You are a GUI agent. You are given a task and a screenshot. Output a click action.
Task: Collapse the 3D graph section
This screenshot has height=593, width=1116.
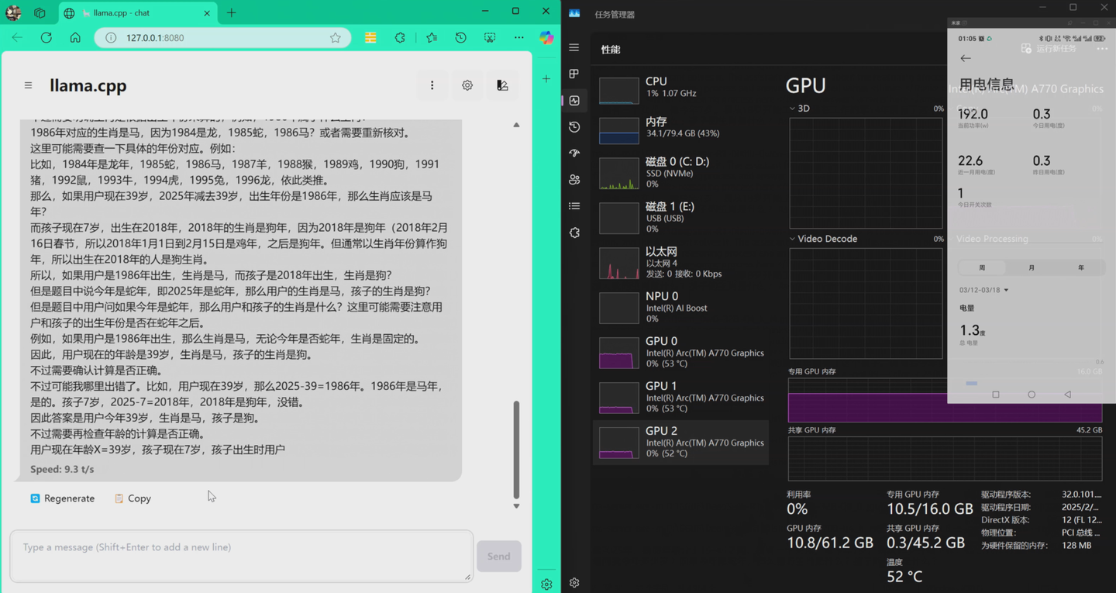(x=792, y=109)
